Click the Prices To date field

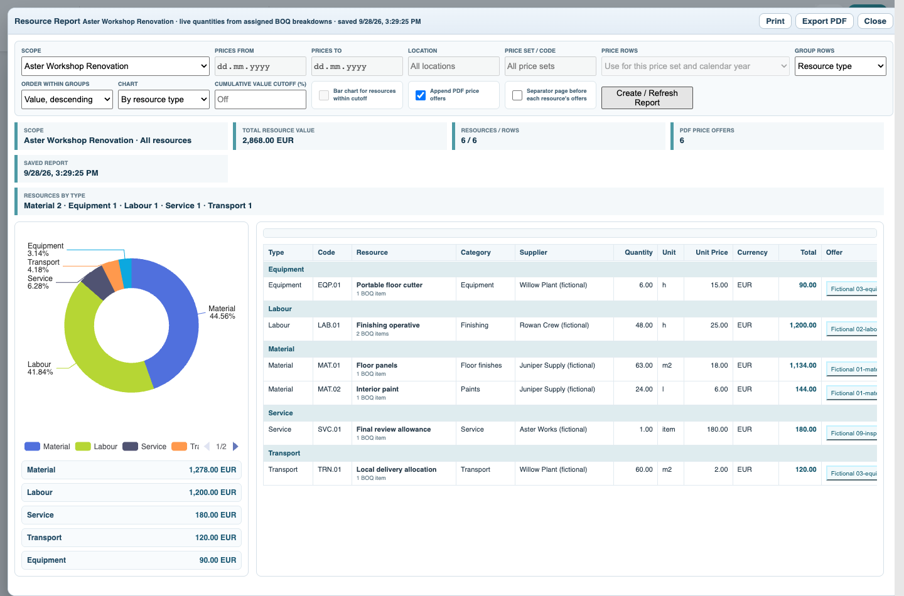pyautogui.click(x=357, y=66)
